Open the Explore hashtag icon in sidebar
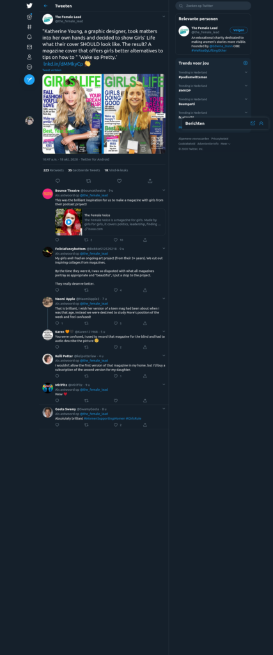This screenshot has width=273, height=655. point(29,27)
